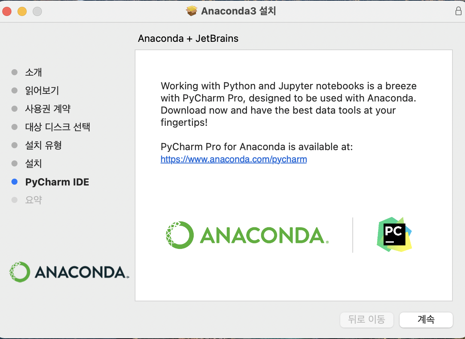Close the installer with red button
Screen dimensions: 465x339
tap(7, 11)
